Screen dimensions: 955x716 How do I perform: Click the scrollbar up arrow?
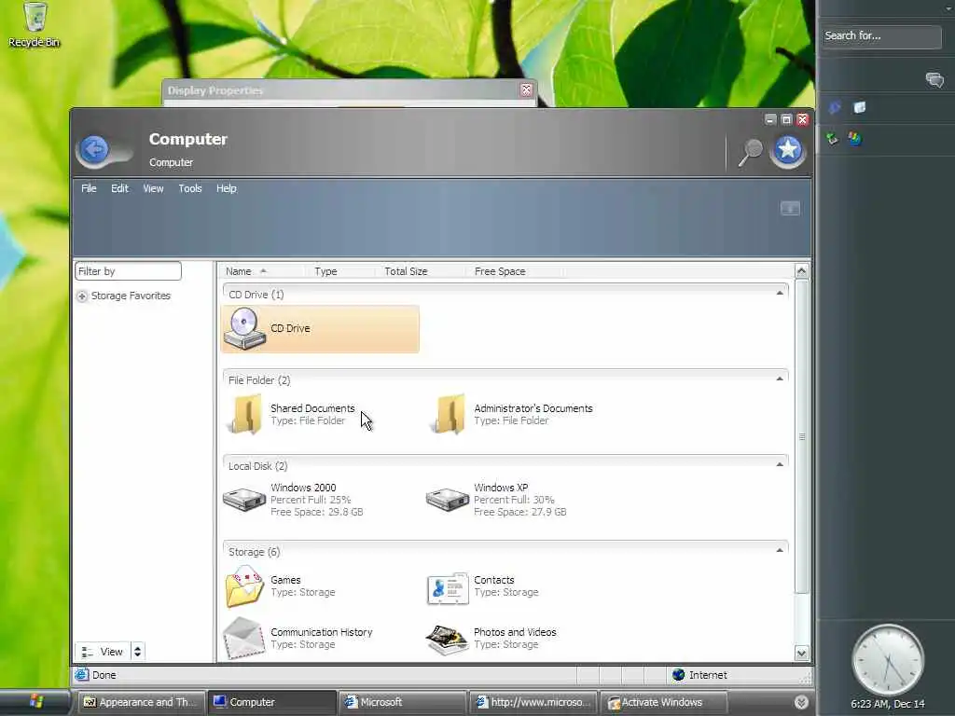[x=801, y=271]
